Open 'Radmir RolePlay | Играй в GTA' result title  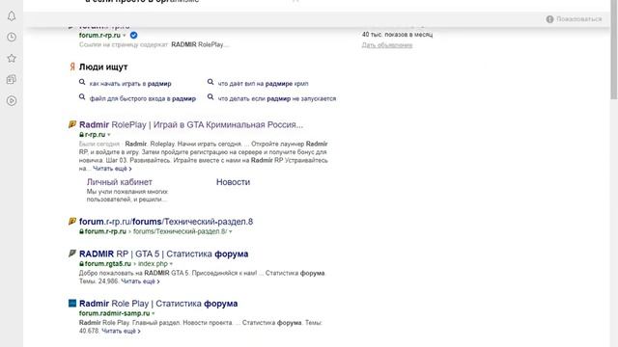click(191, 124)
